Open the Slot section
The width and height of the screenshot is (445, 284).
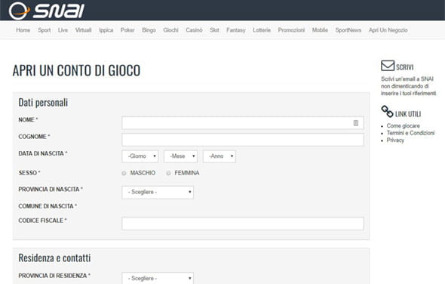tap(214, 30)
